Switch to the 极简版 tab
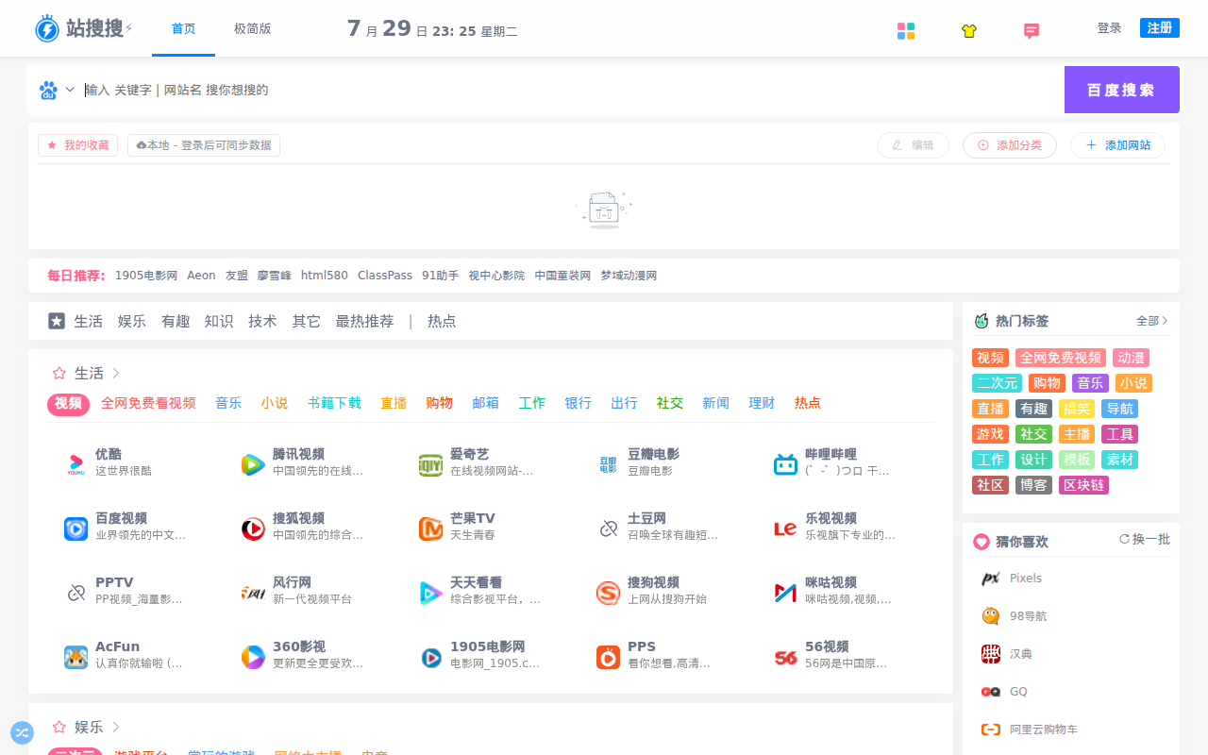1208x755 pixels. (253, 28)
